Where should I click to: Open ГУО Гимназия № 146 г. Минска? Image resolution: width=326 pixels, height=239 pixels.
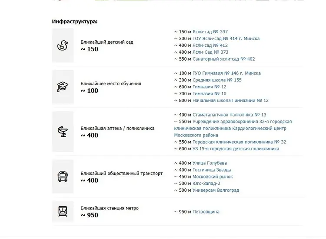coord(226,73)
